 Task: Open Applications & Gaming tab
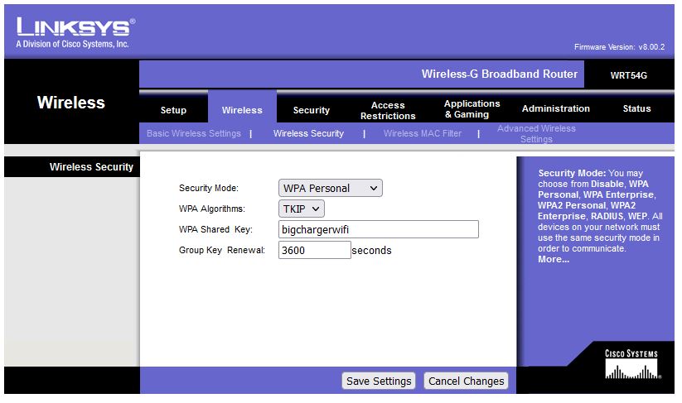click(472, 109)
